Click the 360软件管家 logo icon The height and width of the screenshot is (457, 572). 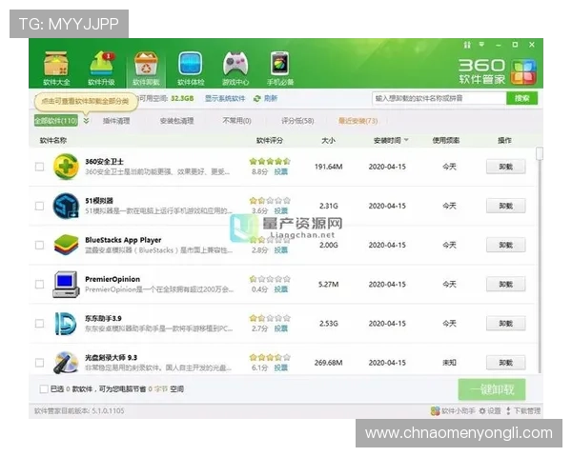(523, 71)
